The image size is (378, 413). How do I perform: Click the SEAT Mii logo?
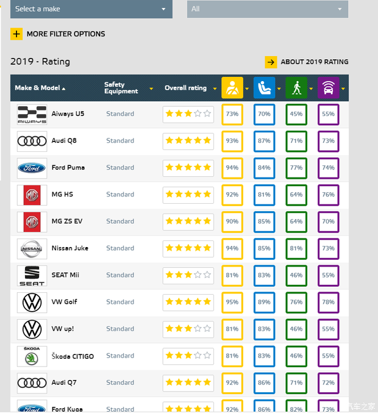[32, 275]
